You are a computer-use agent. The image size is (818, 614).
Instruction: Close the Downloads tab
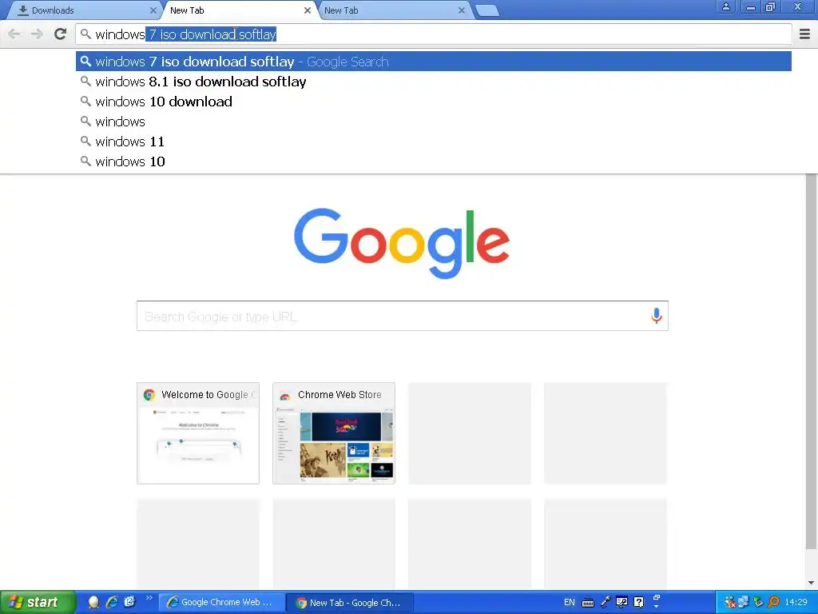tap(153, 10)
